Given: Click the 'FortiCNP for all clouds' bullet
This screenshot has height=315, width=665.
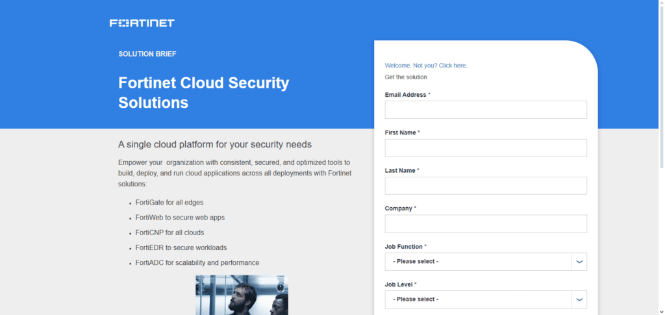Looking at the screenshot, I should 169,233.
